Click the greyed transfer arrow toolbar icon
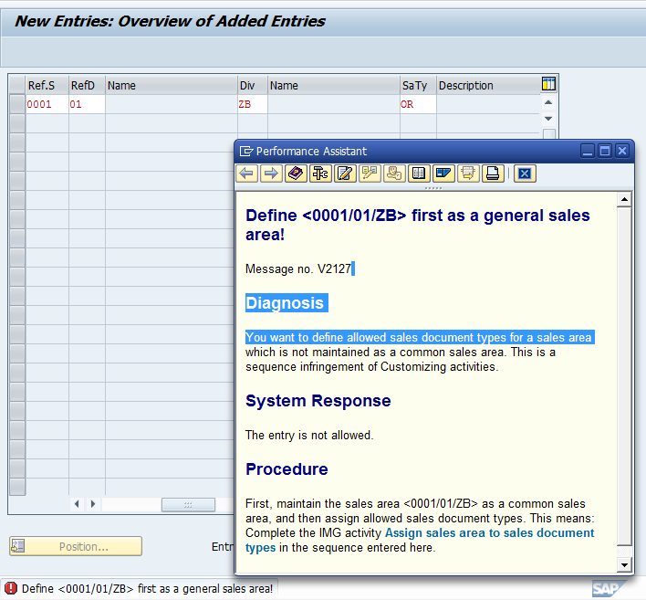Image resolution: width=646 pixels, height=600 pixels. (x=468, y=174)
